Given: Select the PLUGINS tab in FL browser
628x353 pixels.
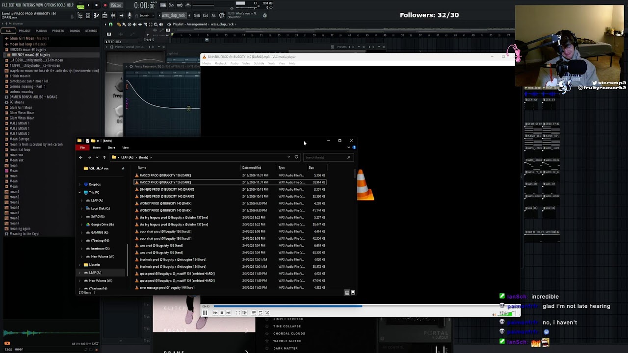Looking at the screenshot, I should [41, 31].
